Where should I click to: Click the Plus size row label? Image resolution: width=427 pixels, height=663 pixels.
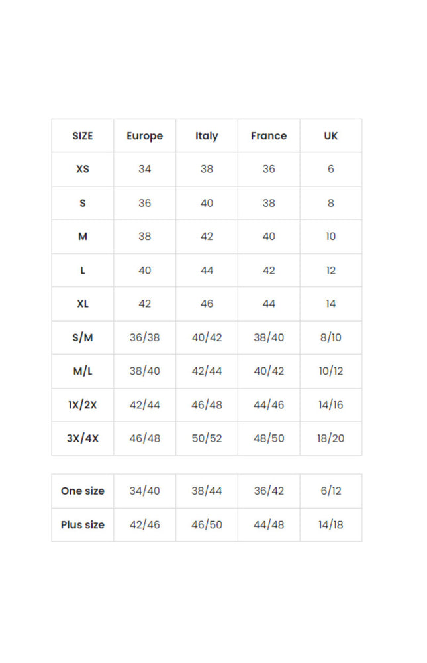click(83, 525)
